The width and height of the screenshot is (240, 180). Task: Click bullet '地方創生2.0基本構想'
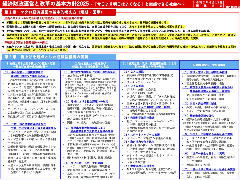(x=80, y=76)
